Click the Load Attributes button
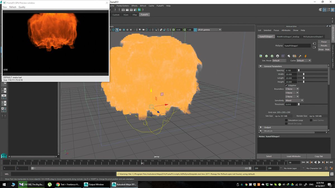 [x=294, y=156]
